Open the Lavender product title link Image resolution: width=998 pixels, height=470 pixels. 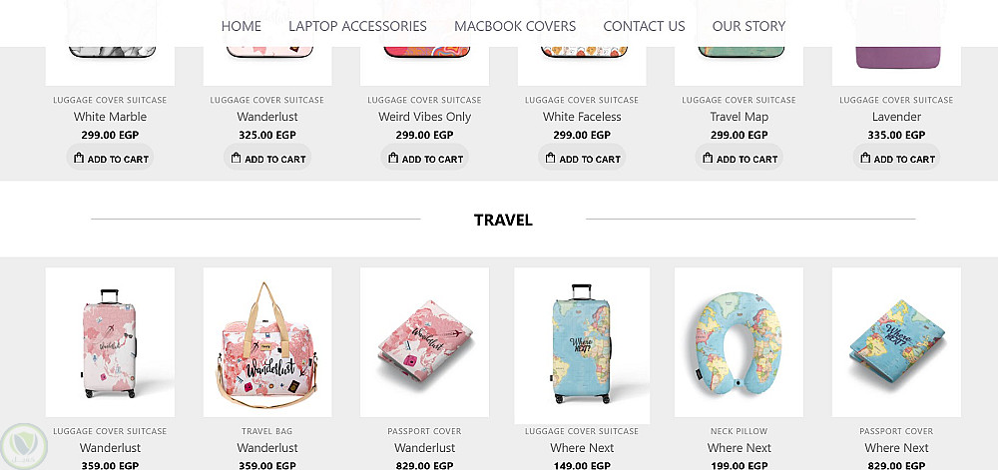(896, 117)
